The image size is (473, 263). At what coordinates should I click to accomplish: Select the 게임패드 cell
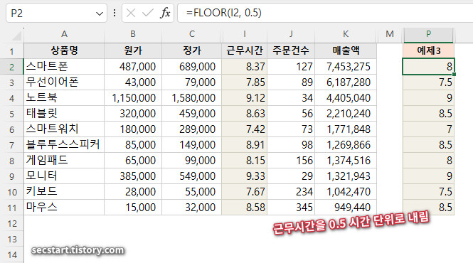64,161
